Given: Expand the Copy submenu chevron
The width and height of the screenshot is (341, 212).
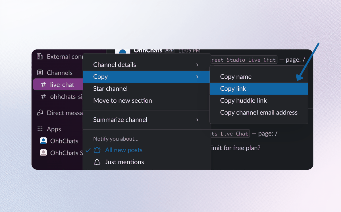Looking at the screenshot, I should (197, 77).
